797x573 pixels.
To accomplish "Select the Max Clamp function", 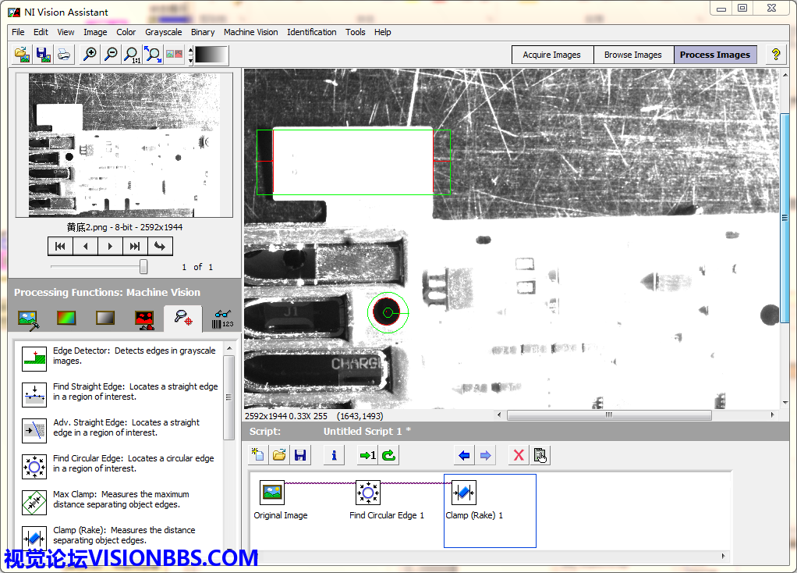I will (x=34, y=500).
